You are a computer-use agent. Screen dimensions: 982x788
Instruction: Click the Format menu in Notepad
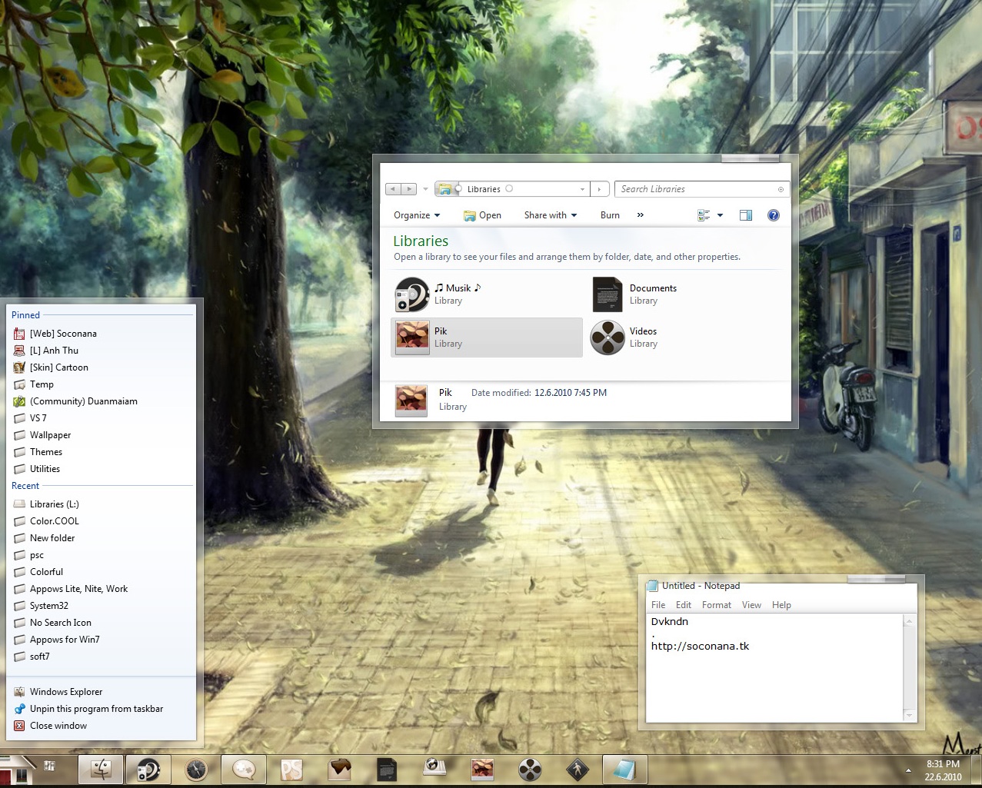click(716, 605)
